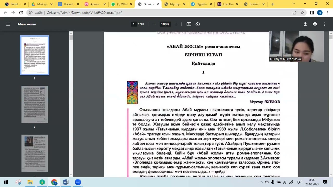The width and height of the screenshot is (333, 187).
Task: Click the heading БІРІНШІ КІТАП
Action: click(x=203, y=55)
